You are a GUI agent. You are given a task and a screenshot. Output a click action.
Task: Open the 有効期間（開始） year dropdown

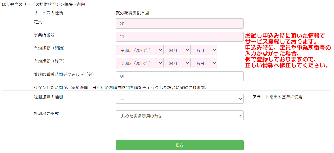click(139, 50)
